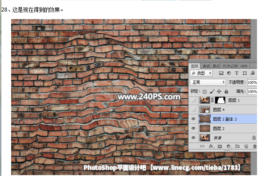Select layer name 图层 4
The height and width of the screenshot is (176, 265).
(219, 110)
